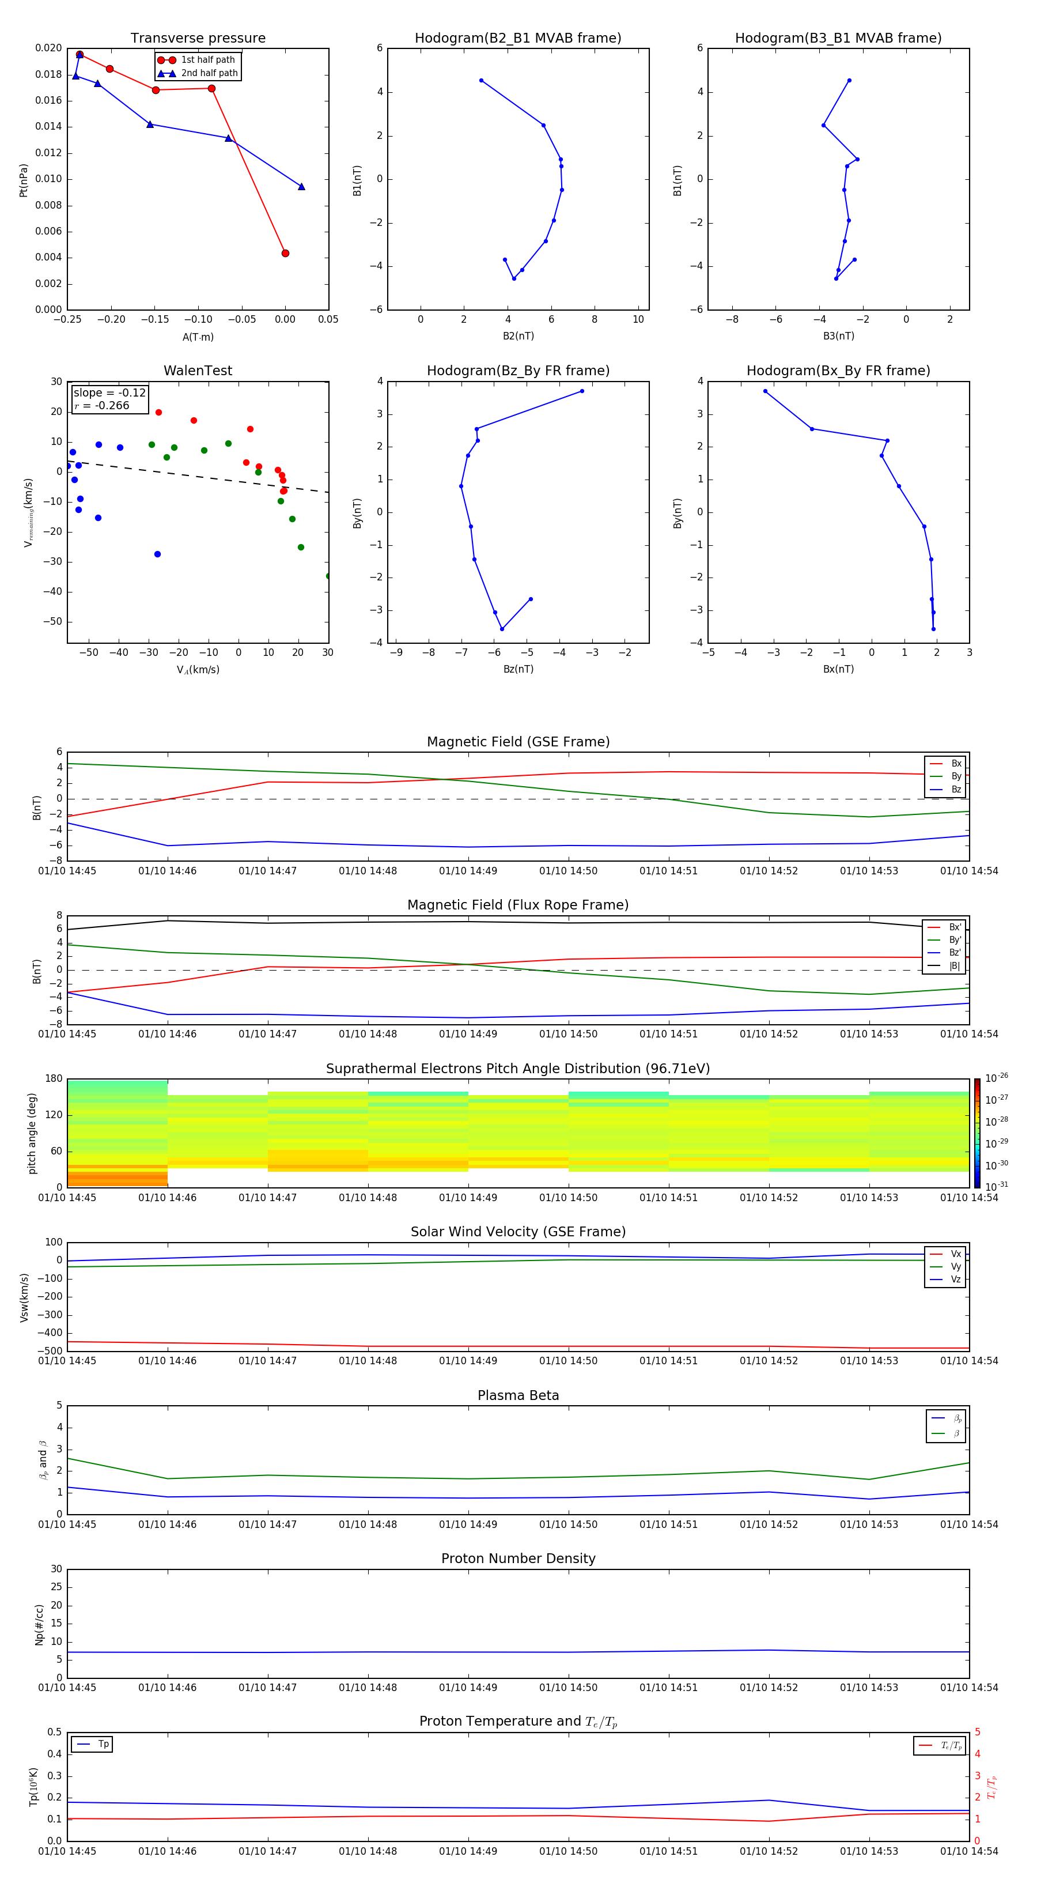Image resolution: width=1037 pixels, height=1902 pixels.
Task: Click the rightmost blue triangle in Transverse pressure plot
Action: point(301,187)
